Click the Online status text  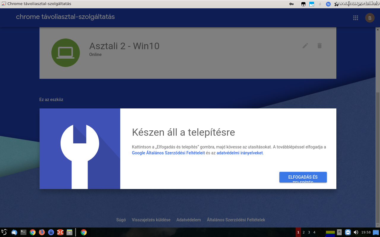pyautogui.click(x=95, y=55)
